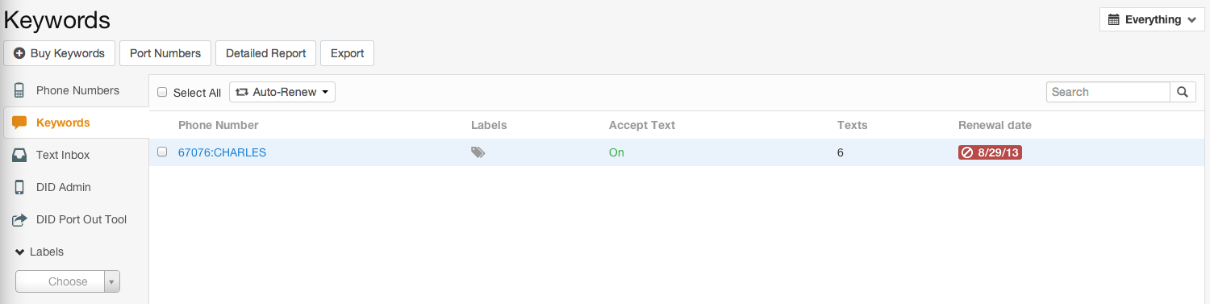Click the magnifier search button

tap(1183, 92)
